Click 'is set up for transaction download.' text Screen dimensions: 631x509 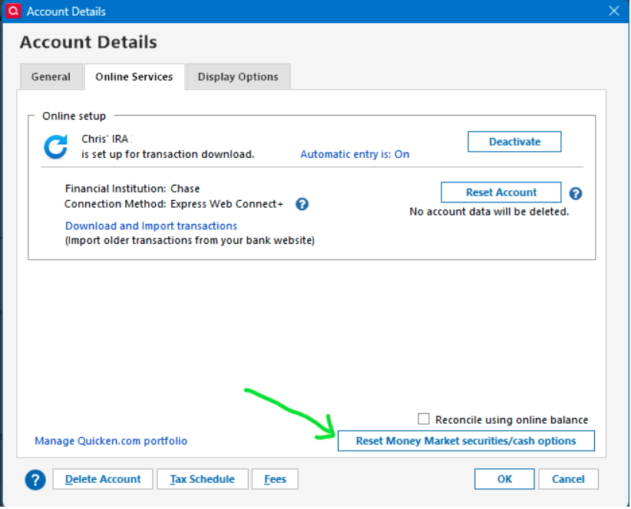tap(168, 154)
